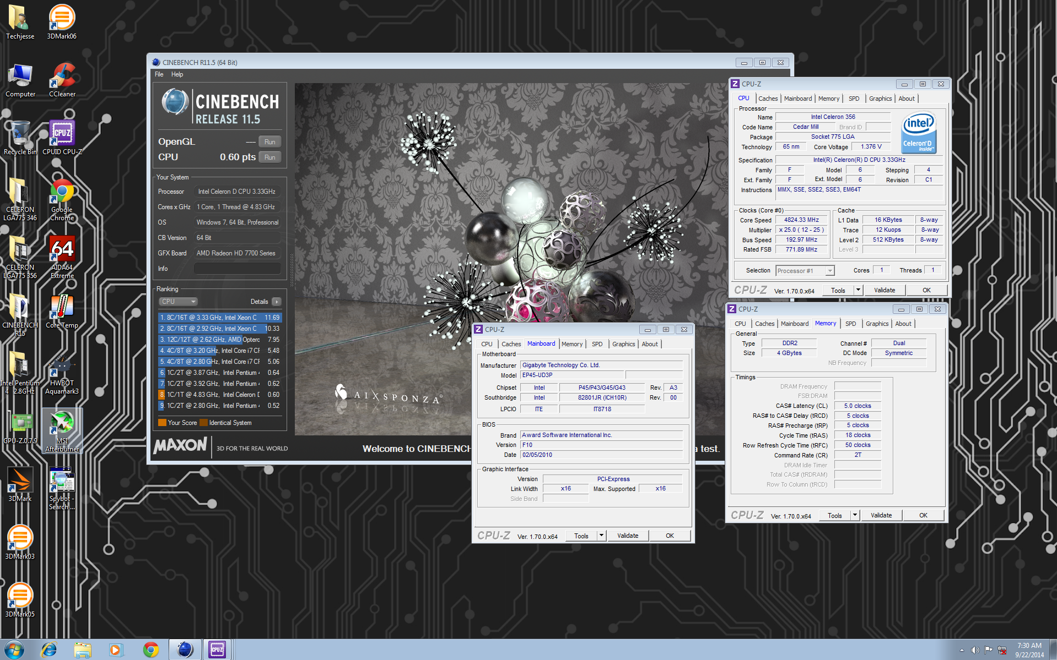Open the CELERON LGA775 356 folder
Image resolution: width=1057 pixels, height=660 pixels.
pos(20,257)
